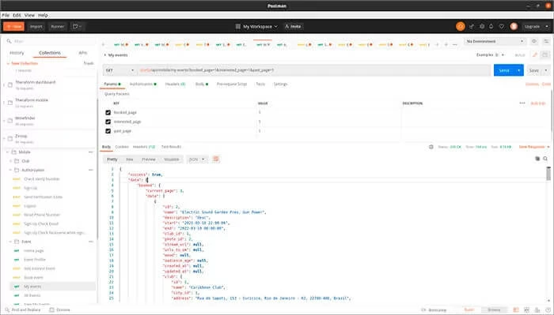This screenshot has width=554, height=315.
Task: Open the response Cookies tab
Action: (x=122, y=147)
